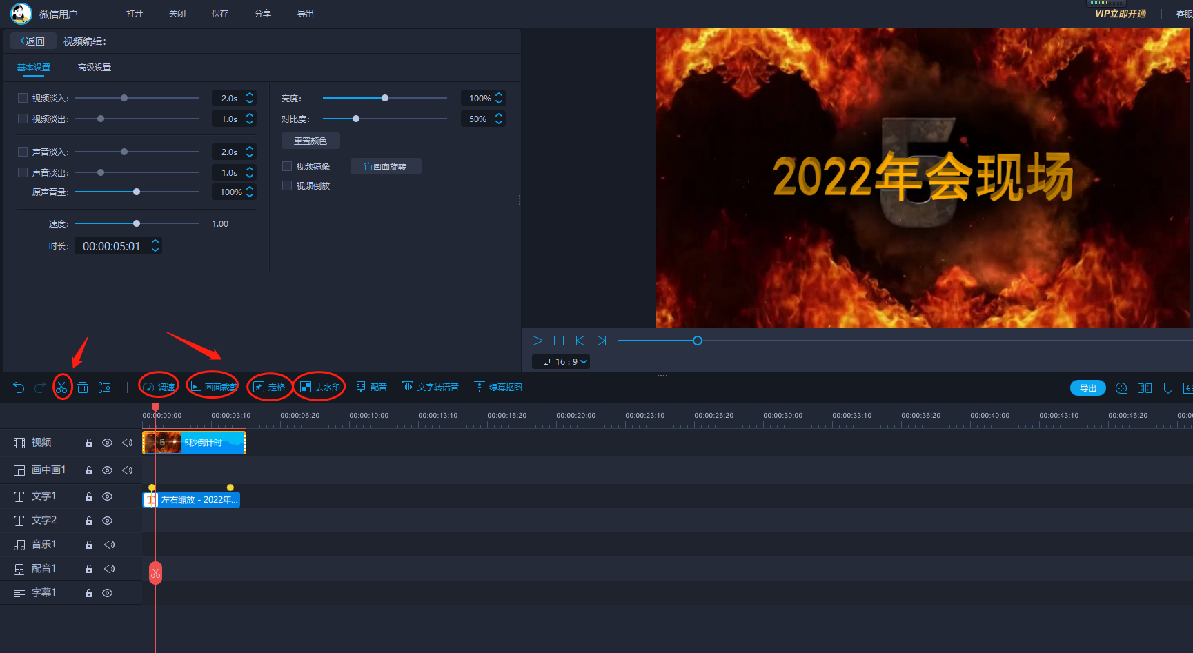This screenshot has width=1193, height=653.
Task: Open the 绿幕抠图 green screen tool
Action: (x=498, y=388)
